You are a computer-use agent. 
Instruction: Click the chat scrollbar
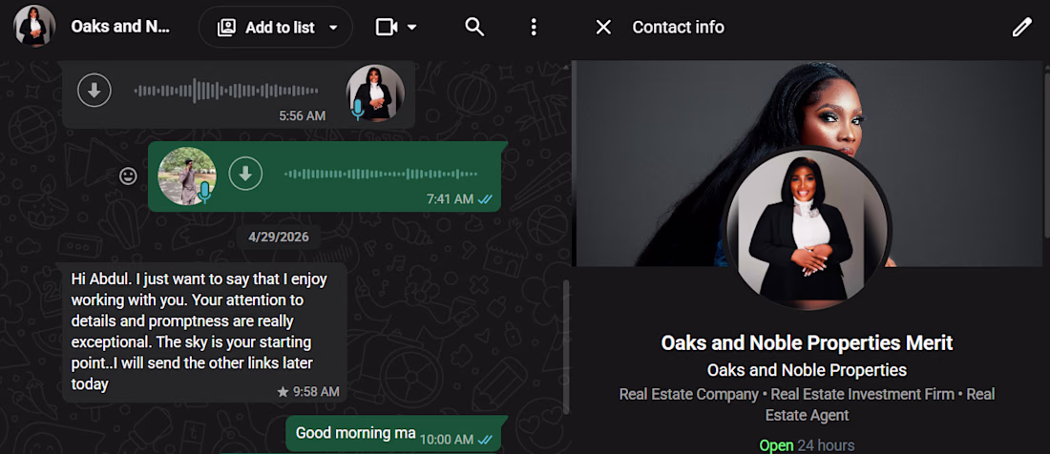tap(566, 346)
